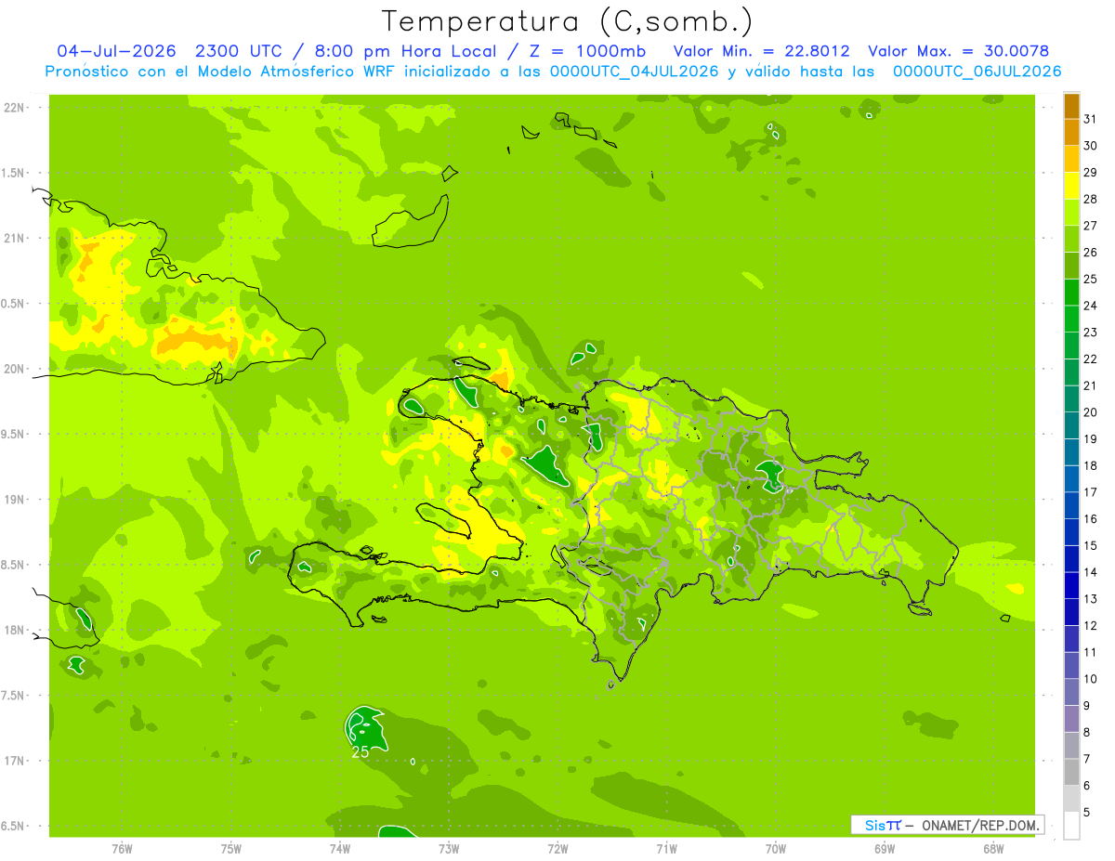
Task: Click the legend value '15'
Action: (x=1090, y=545)
